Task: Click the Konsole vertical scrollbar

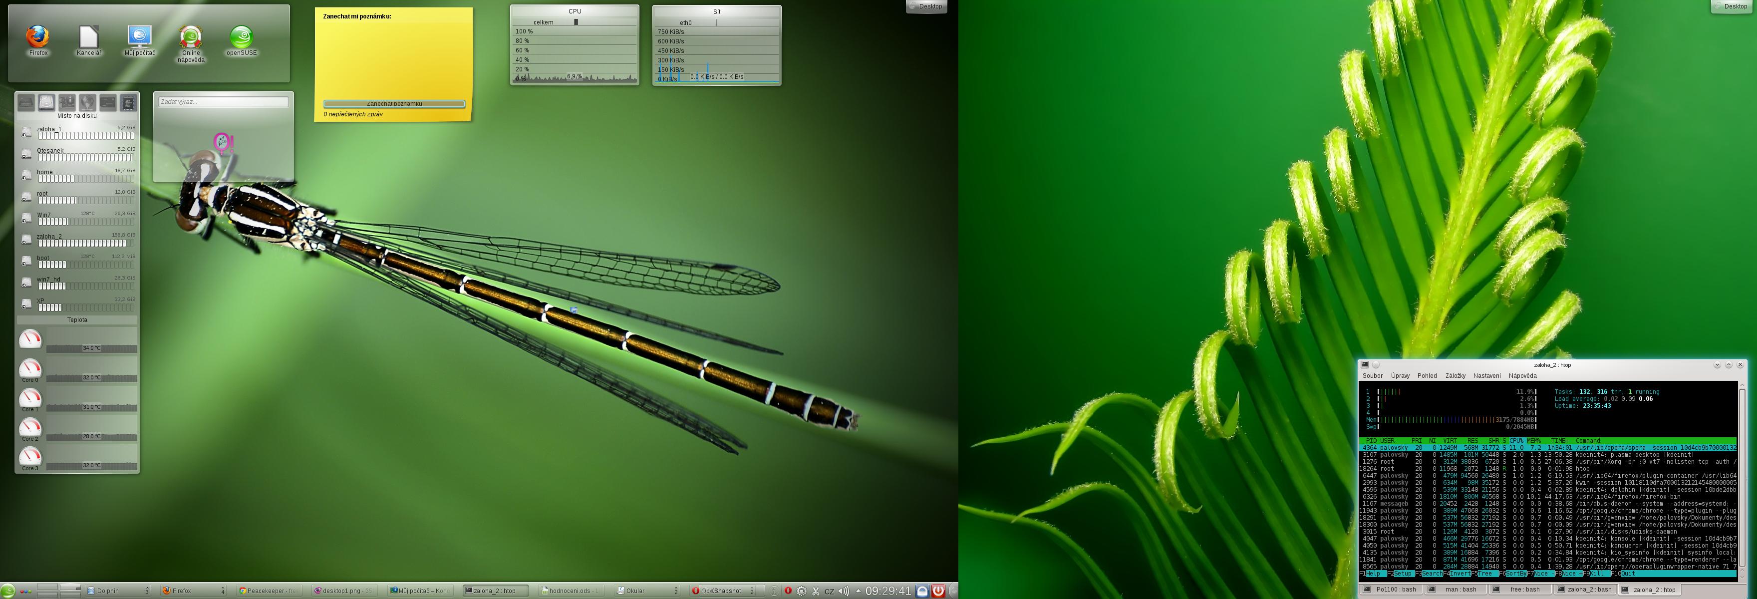Action: click(x=1742, y=478)
